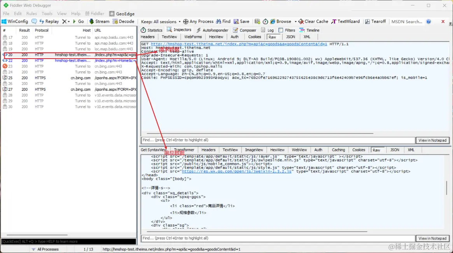The height and width of the screenshot is (253, 453).
Task: Switch to Composer tab
Action: pyautogui.click(x=245, y=30)
